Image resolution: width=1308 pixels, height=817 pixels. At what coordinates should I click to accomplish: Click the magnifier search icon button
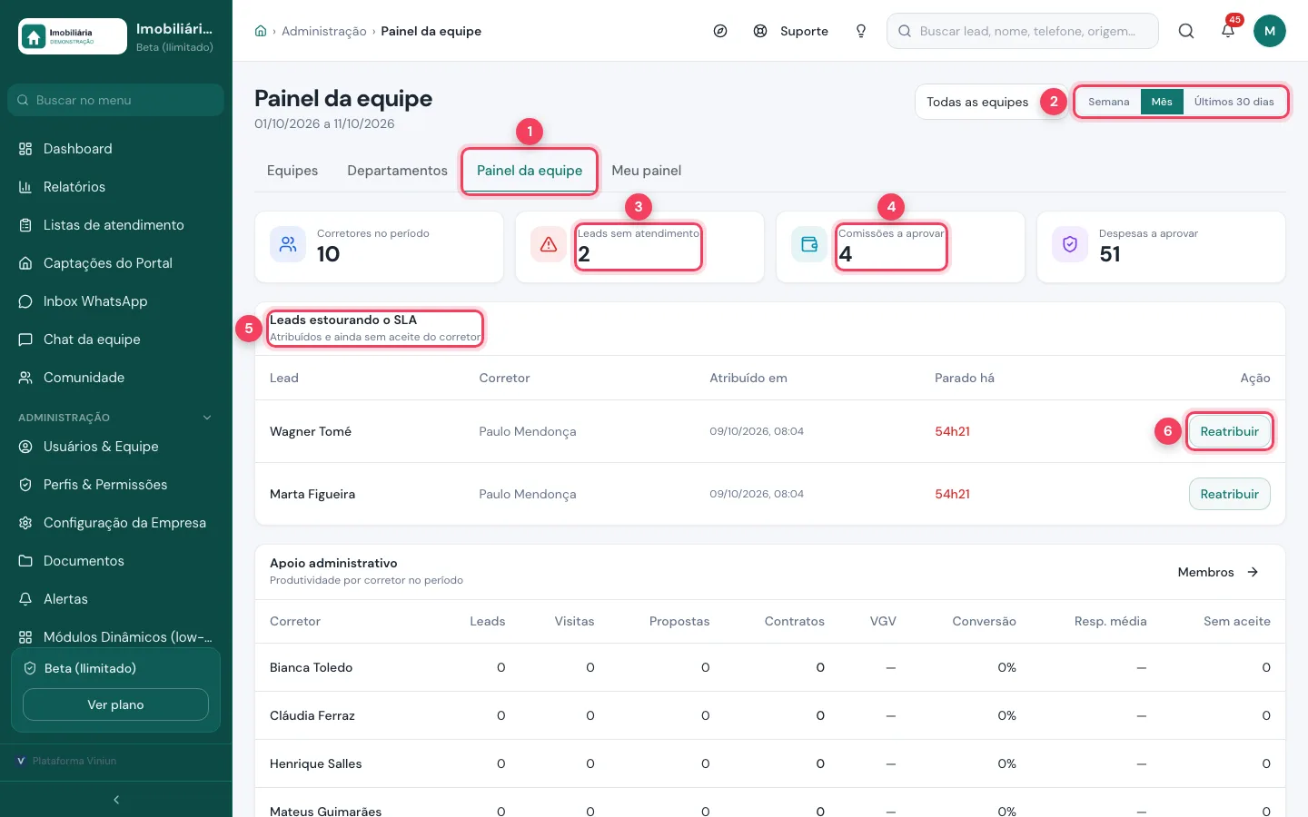[x=1186, y=31]
